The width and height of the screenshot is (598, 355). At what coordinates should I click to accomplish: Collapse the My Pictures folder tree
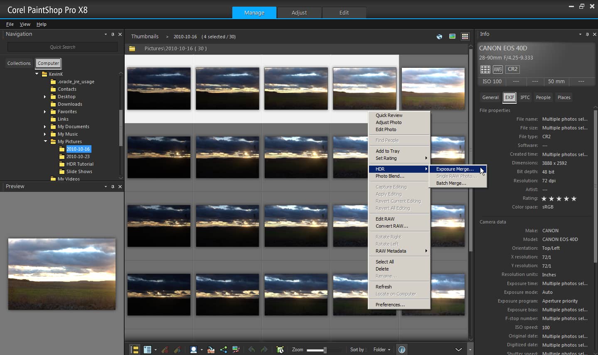(45, 142)
